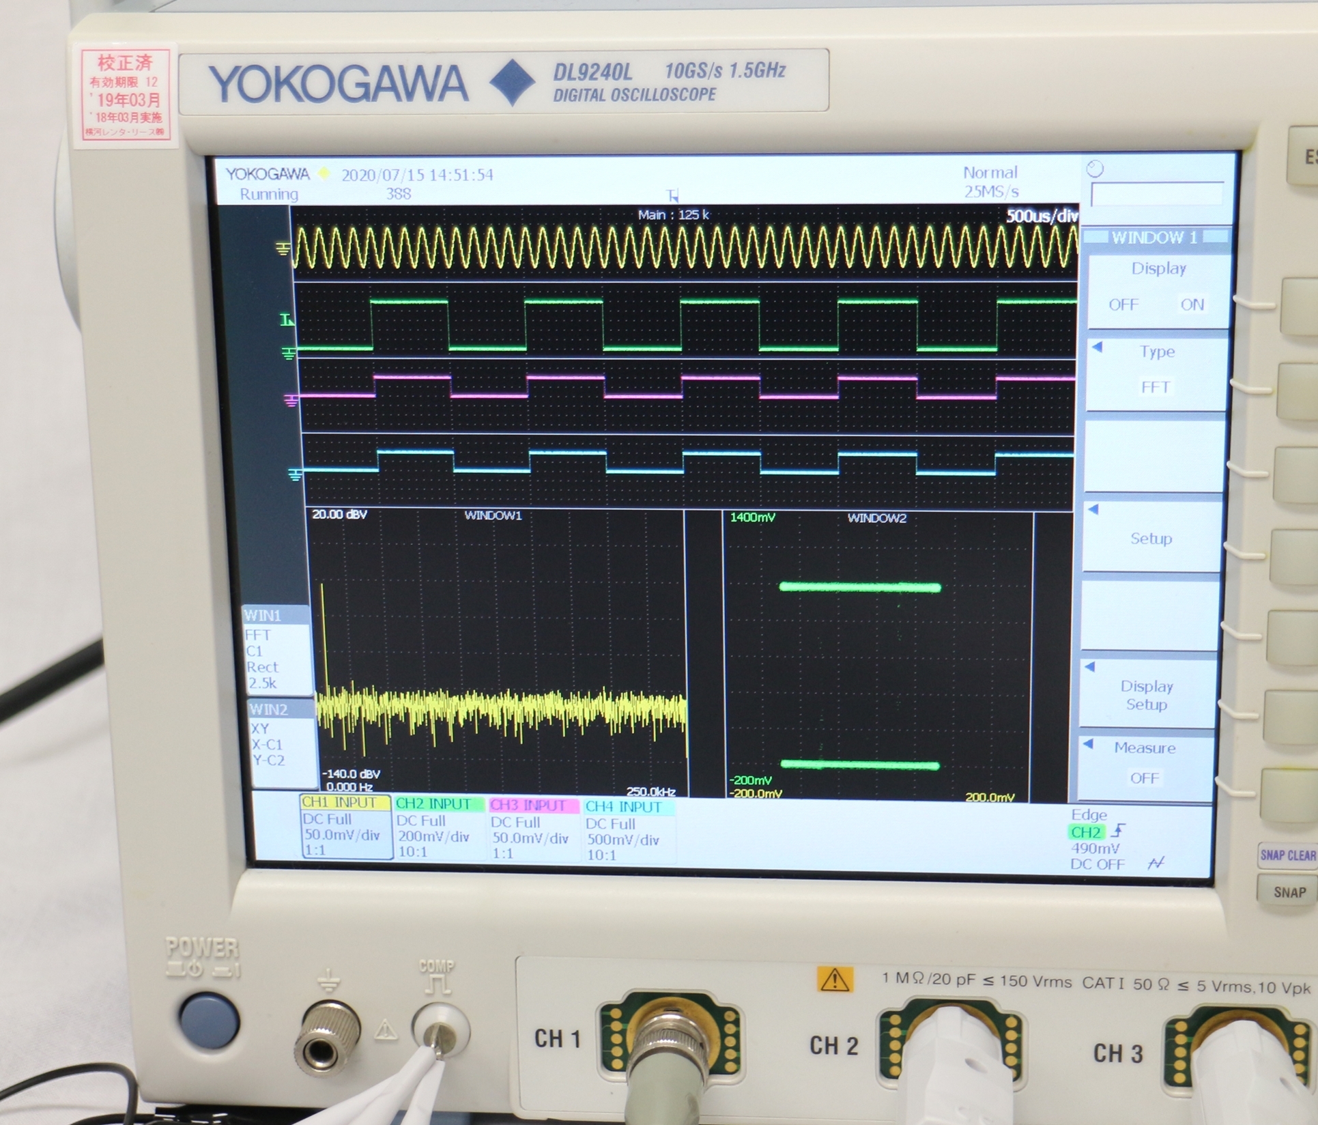Click the 25MS/s sample rate readout
Image resolution: width=1318 pixels, height=1125 pixels.
coord(991,192)
